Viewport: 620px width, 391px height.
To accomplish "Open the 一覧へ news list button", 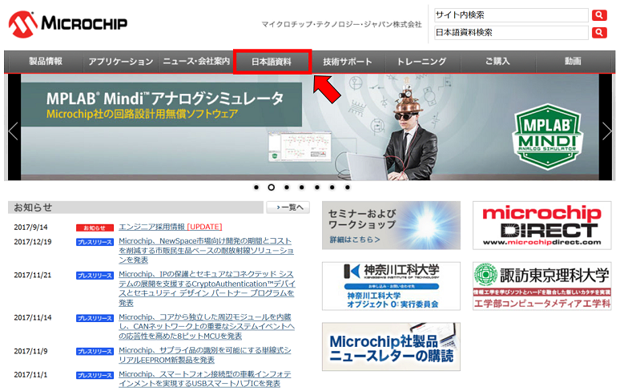I will point(288,208).
